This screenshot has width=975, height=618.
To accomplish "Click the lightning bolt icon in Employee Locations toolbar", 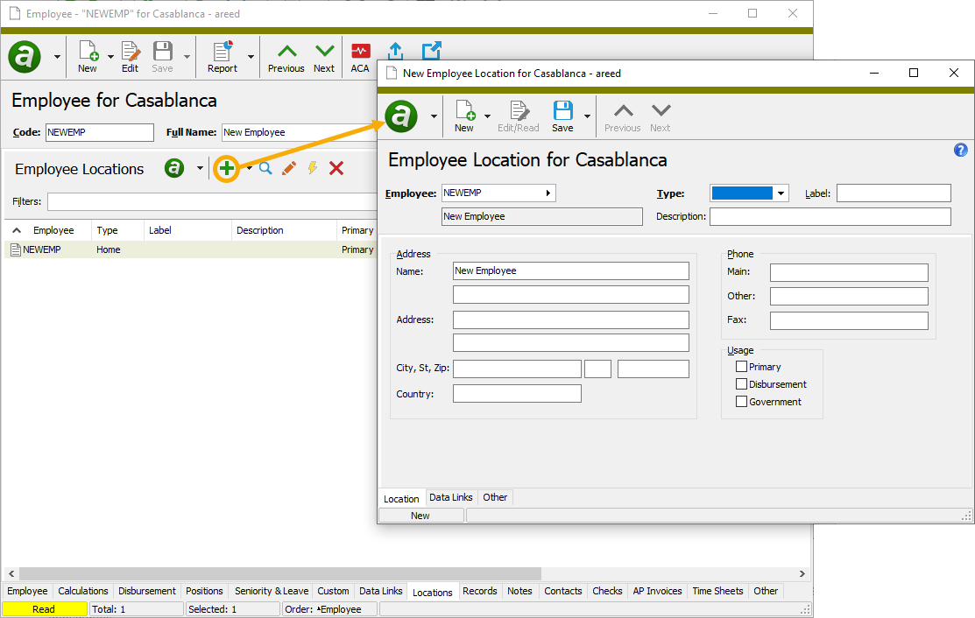I will (x=313, y=168).
